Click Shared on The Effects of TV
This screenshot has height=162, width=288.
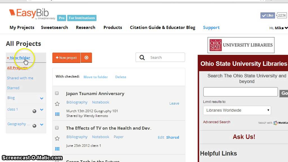tap(173, 137)
